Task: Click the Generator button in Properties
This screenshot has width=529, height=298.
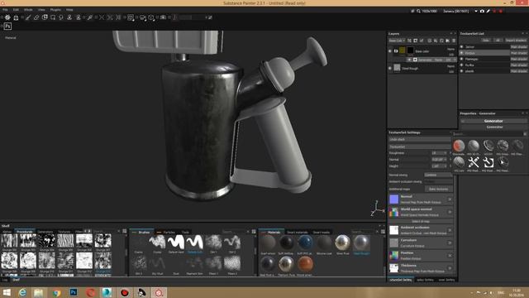Action: 494,127
